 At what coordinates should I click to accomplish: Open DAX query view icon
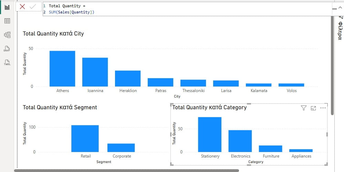7,49
